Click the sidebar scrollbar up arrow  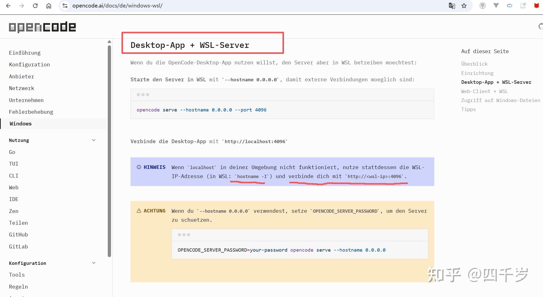(109, 42)
